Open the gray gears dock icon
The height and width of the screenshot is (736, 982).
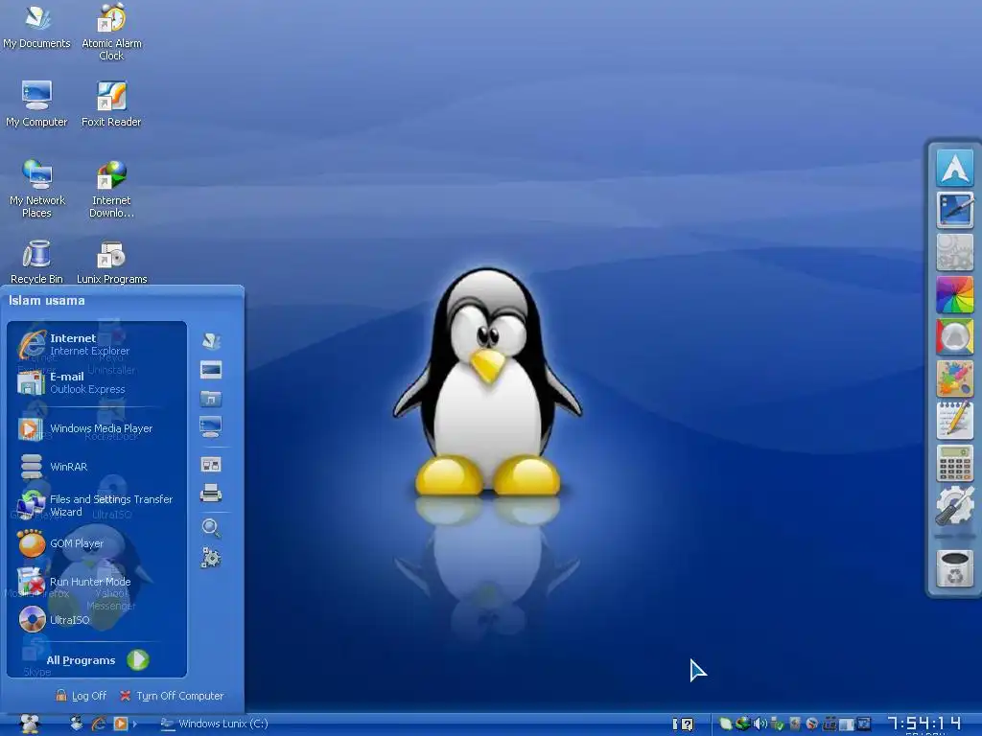pyautogui.click(x=954, y=252)
